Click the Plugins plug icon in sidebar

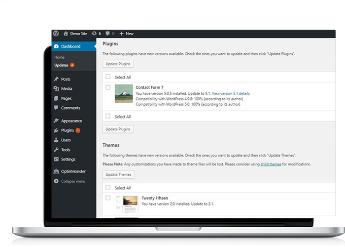pos(56,130)
